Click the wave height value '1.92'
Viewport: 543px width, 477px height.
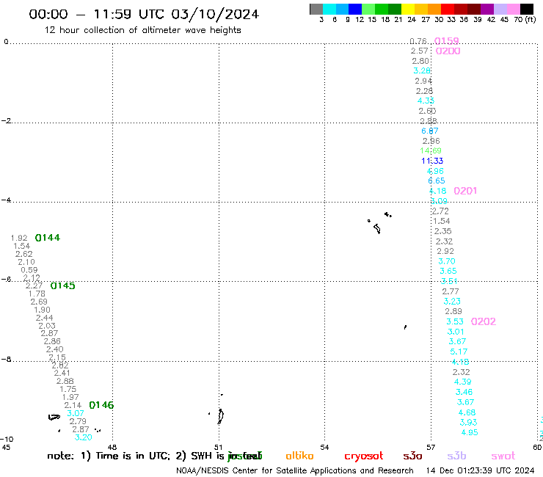[19, 238]
